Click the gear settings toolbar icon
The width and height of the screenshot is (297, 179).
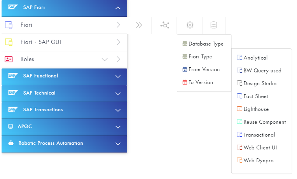tap(190, 25)
